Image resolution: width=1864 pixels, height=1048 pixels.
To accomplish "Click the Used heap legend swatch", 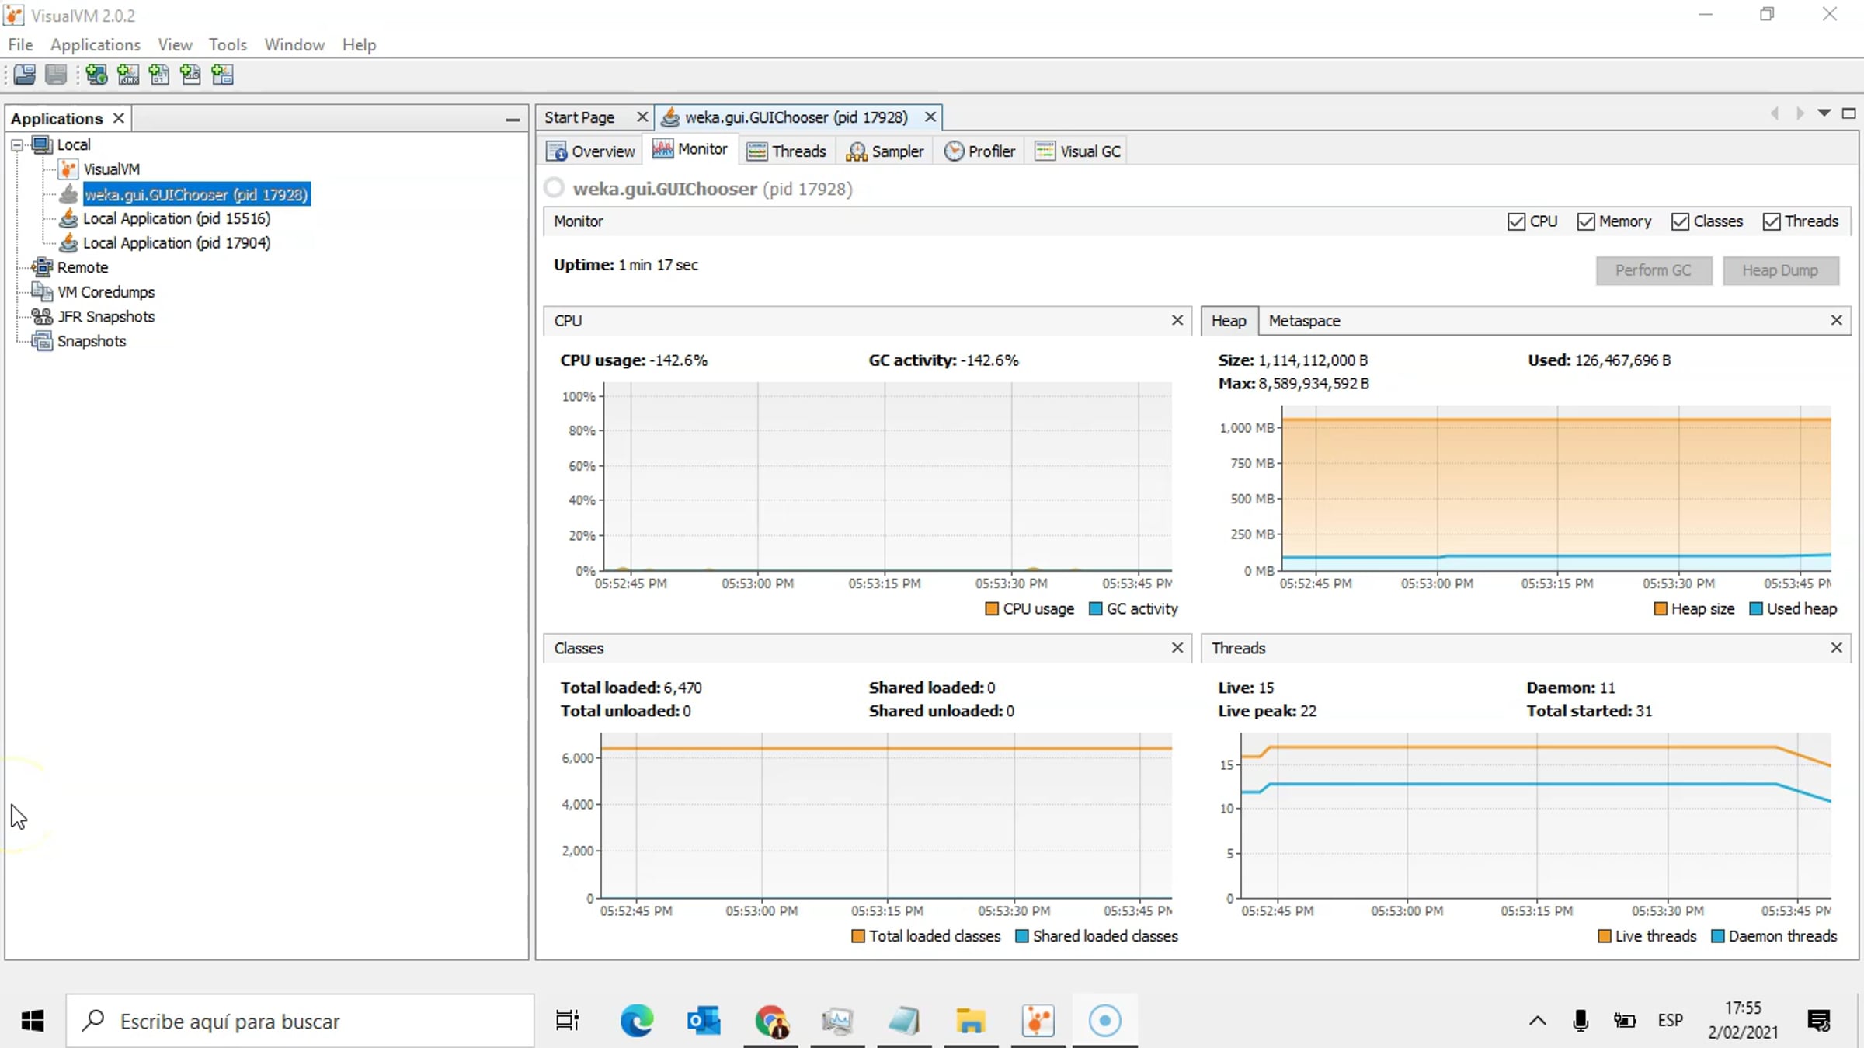I will [1755, 609].
